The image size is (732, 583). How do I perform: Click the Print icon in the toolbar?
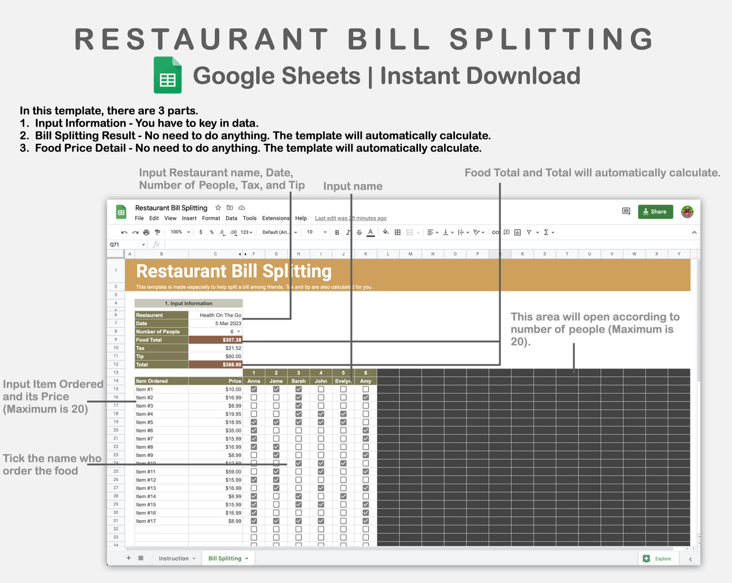pyautogui.click(x=146, y=232)
